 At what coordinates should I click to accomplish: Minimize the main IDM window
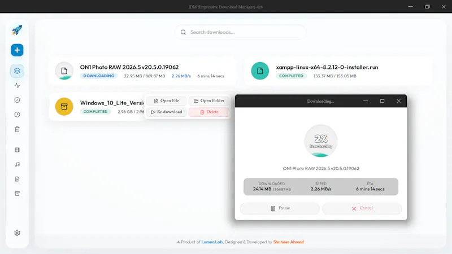coord(411,7)
